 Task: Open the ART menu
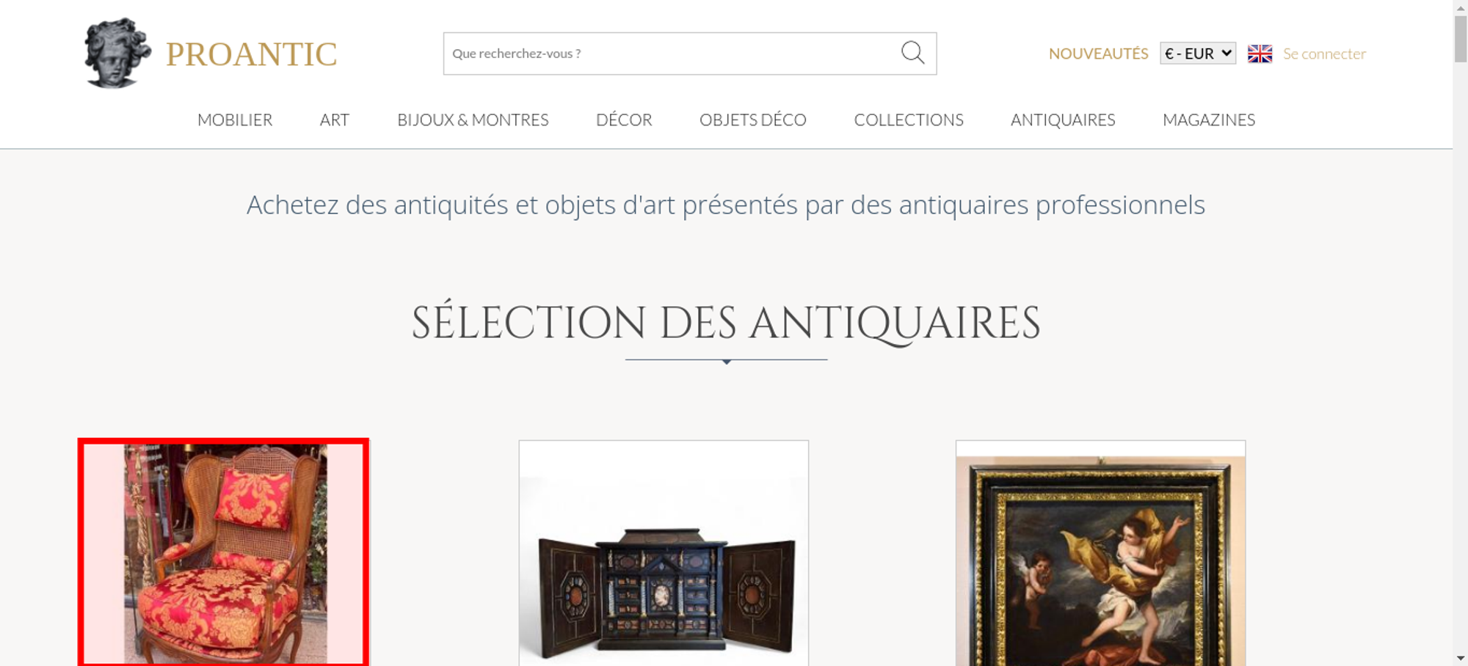pyautogui.click(x=335, y=120)
